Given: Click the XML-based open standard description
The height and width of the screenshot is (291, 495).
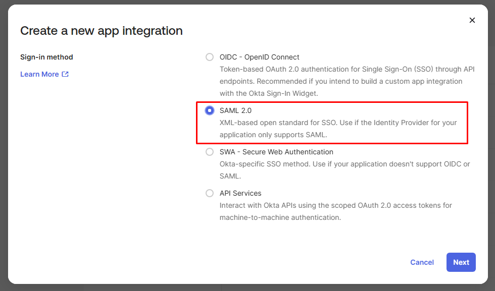Looking at the screenshot, I should pyautogui.click(x=338, y=129).
